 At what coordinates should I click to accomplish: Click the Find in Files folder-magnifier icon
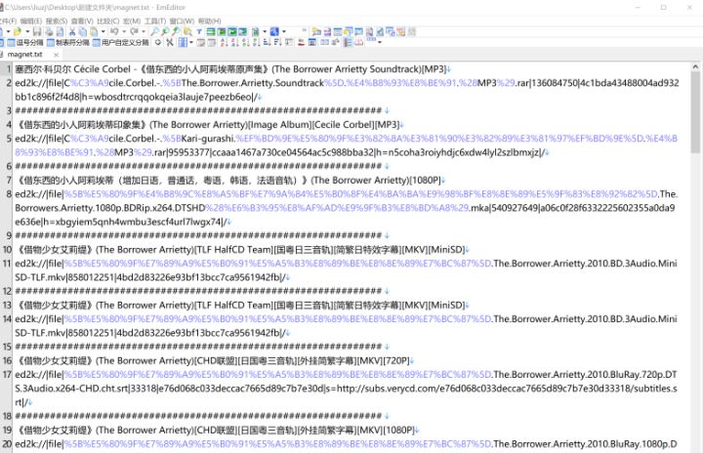click(187, 31)
